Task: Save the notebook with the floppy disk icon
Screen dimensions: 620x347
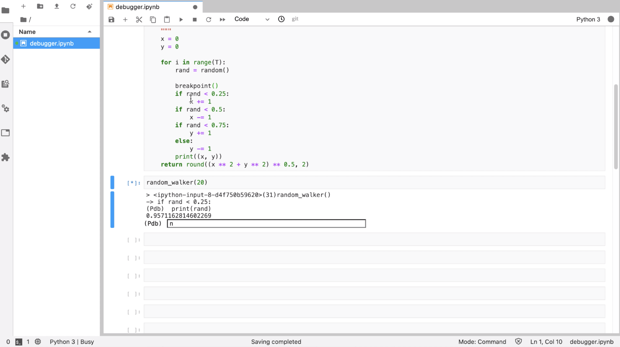Action: 111,19
